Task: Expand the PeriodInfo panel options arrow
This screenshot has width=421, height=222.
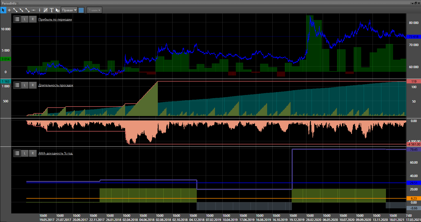Action: point(413,3)
